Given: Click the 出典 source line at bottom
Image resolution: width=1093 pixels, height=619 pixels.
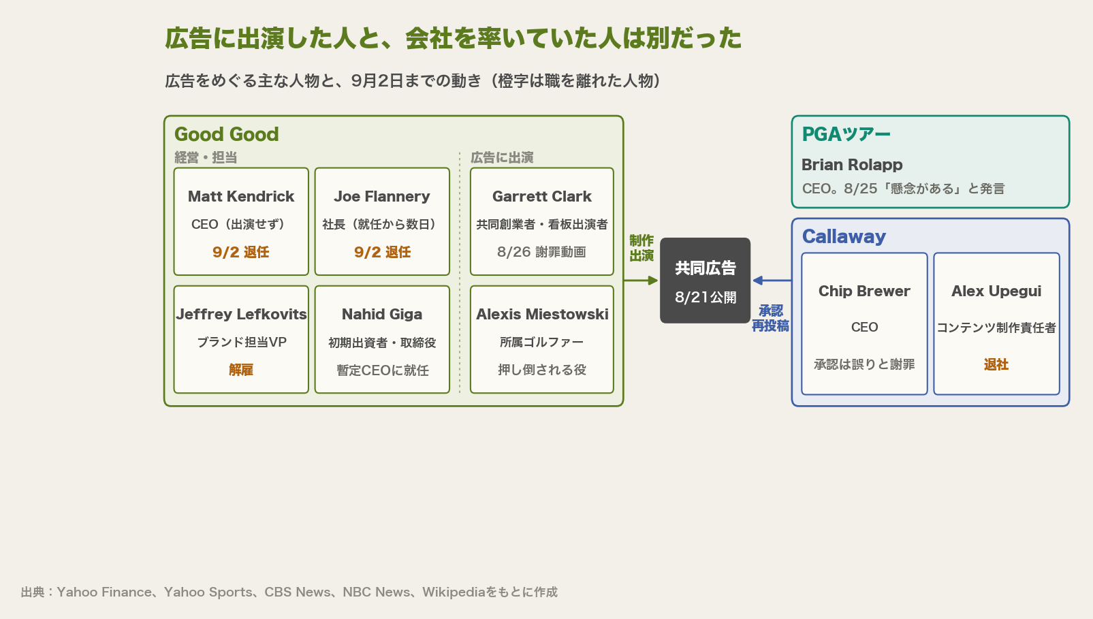Looking at the screenshot, I should (x=289, y=592).
